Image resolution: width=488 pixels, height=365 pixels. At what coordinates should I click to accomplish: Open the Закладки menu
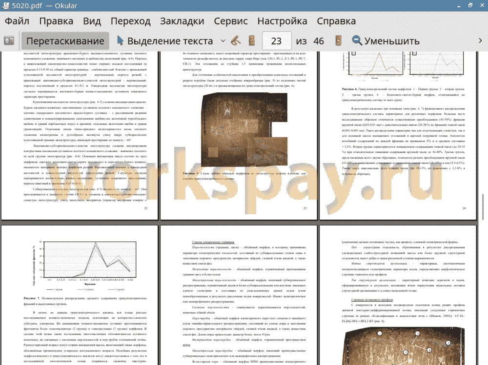pyautogui.click(x=182, y=21)
